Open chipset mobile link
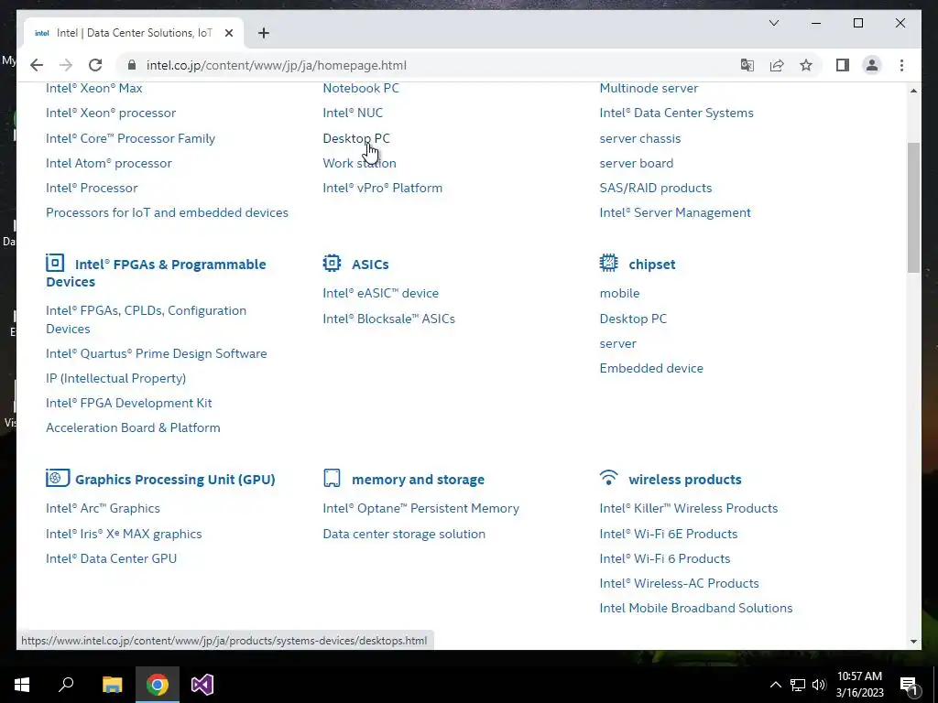This screenshot has height=703, width=938. [x=619, y=293]
